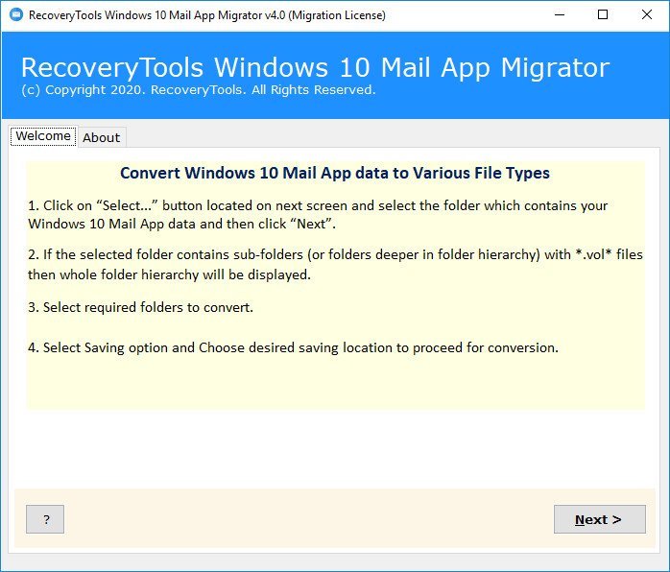Viewport: 670px width, 572px height.
Task: Click step 1 text about the 'Select...' button
Action: coord(318,214)
